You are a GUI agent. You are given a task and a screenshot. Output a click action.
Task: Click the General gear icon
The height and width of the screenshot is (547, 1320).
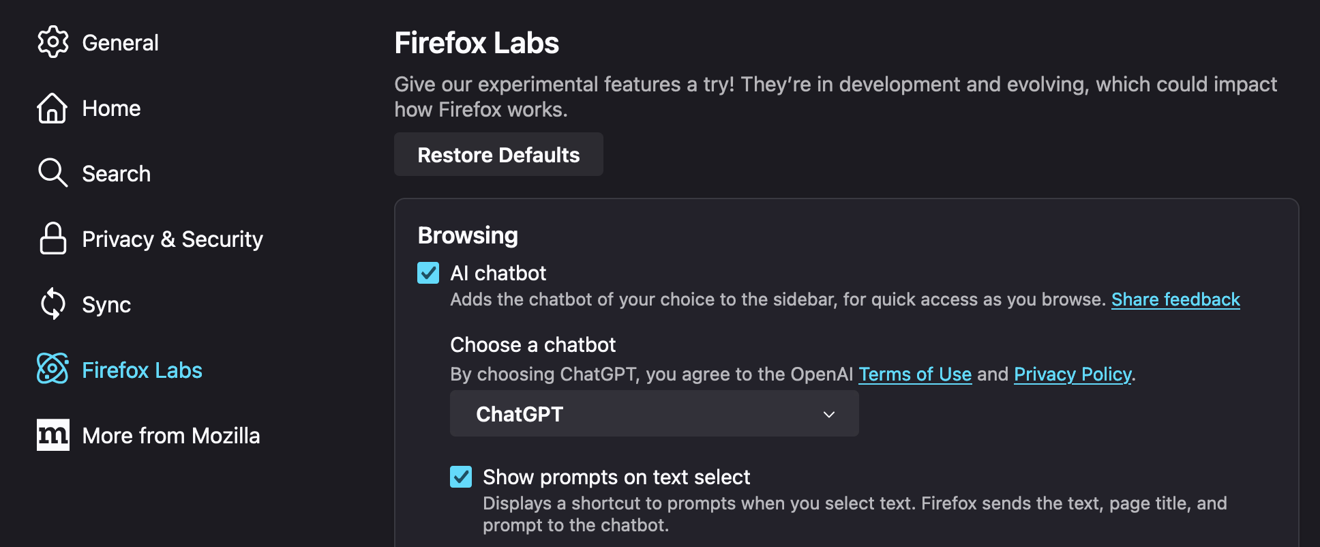tap(53, 42)
